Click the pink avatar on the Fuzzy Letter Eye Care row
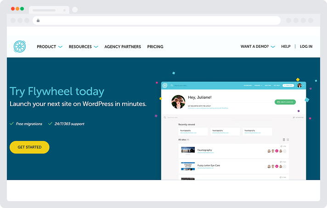 coord(277,166)
